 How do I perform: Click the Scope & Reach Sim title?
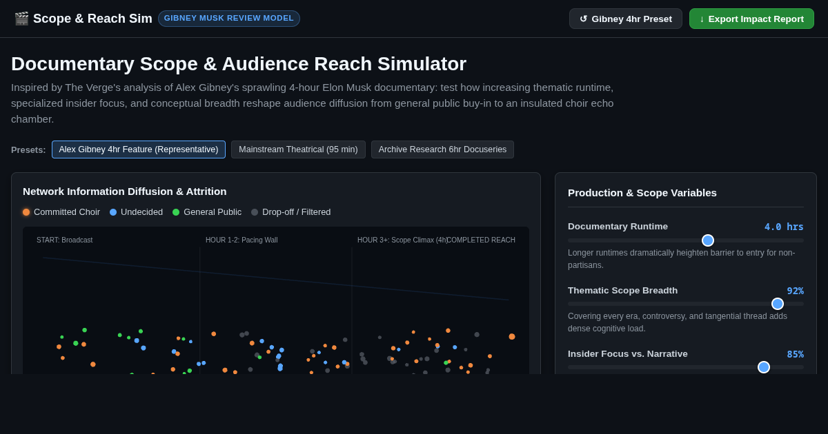[x=92, y=19]
